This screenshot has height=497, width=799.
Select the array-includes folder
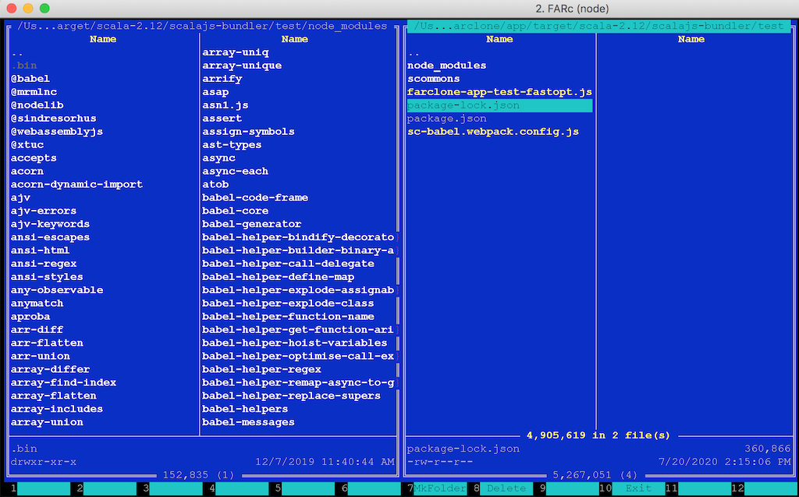point(57,409)
